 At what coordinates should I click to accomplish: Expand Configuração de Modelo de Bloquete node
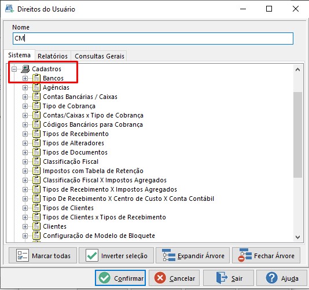(x=25, y=236)
